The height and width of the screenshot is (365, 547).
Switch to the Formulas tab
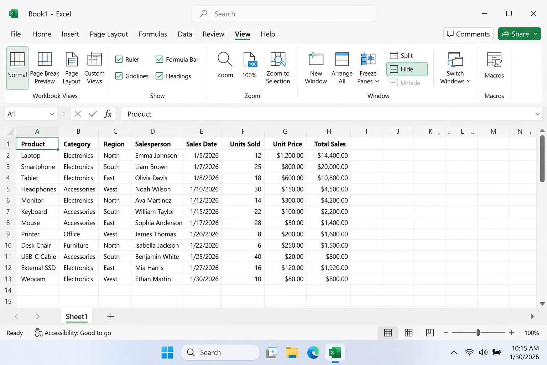point(153,34)
